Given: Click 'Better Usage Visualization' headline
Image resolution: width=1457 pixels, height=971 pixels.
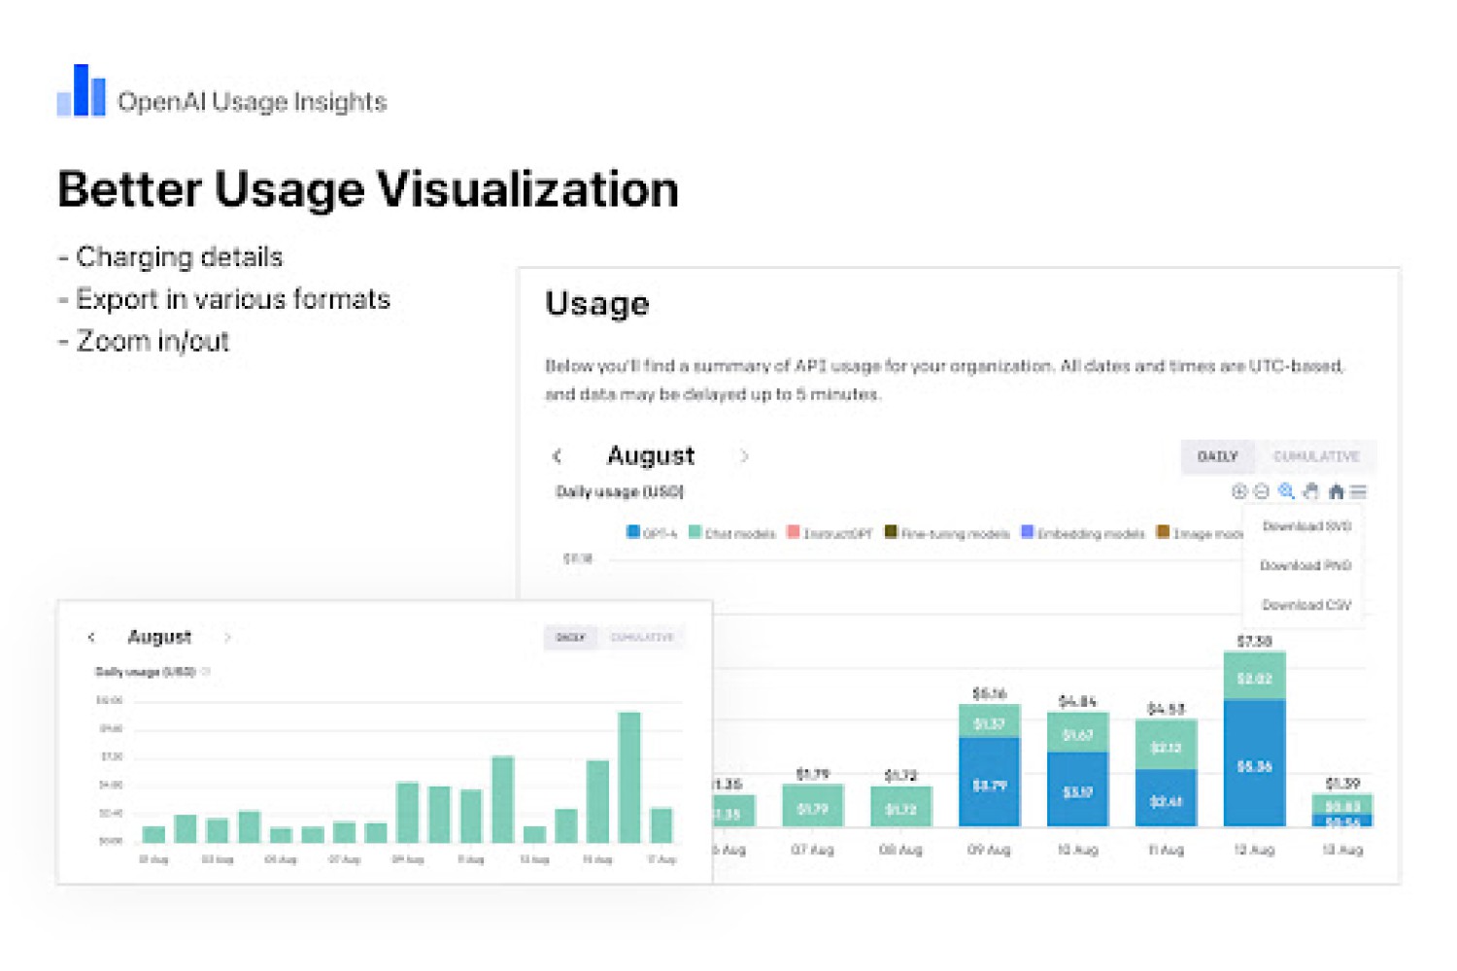Looking at the screenshot, I should (x=368, y=189).
